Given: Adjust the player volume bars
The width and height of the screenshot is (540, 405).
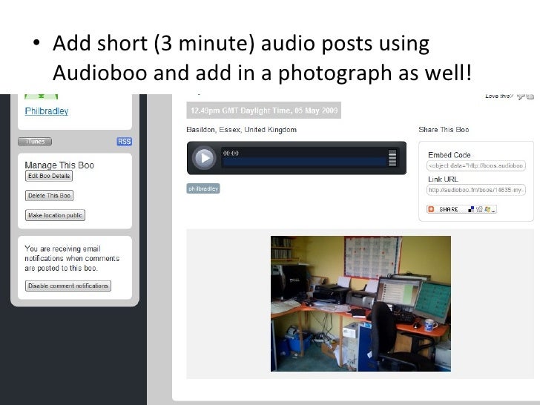Looking at the screenshot, I should (392, 158).
